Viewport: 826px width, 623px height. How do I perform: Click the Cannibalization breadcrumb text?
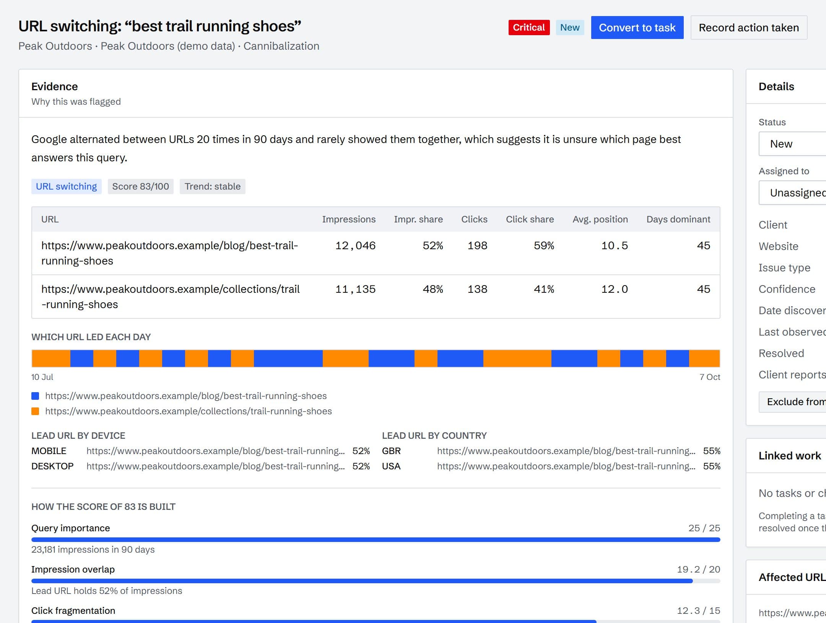tap(281, 46)
